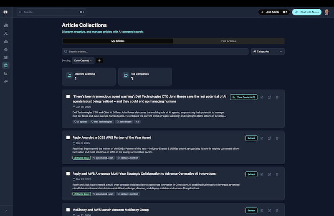Open the sparkle AI sidebar icon

tap(6, 81)
